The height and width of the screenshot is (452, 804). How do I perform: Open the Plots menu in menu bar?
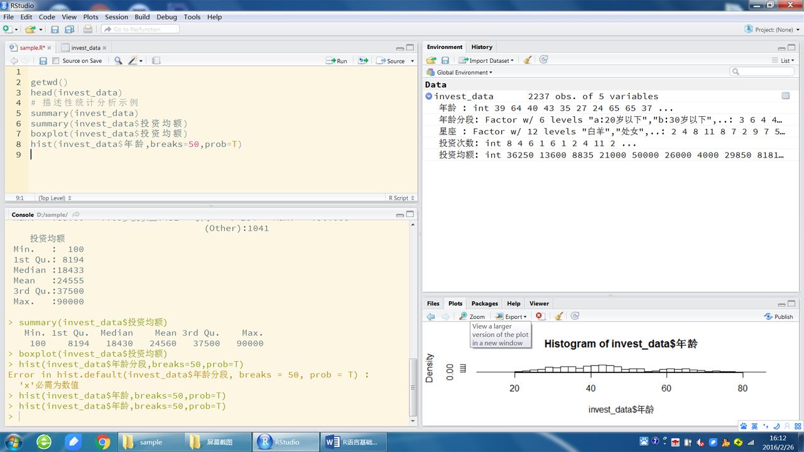91,17
